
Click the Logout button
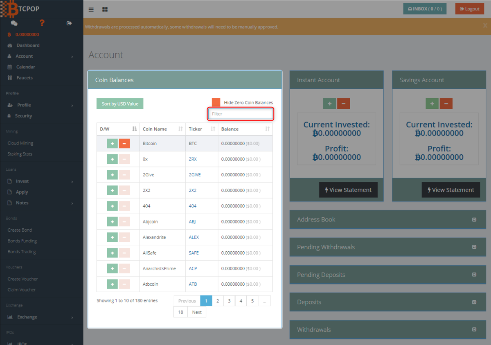(470, 9)
